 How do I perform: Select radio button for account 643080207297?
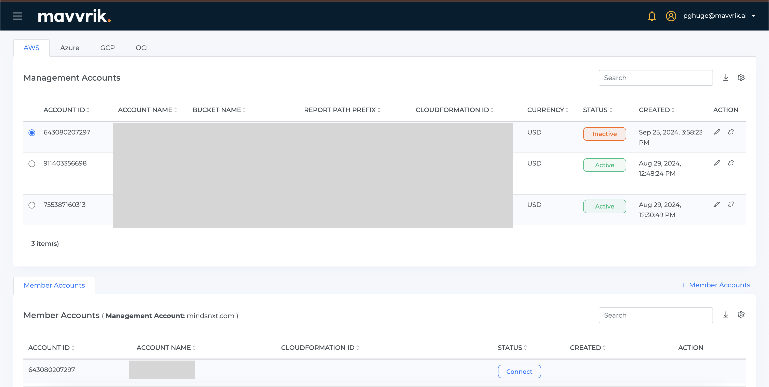pos(32,132)
